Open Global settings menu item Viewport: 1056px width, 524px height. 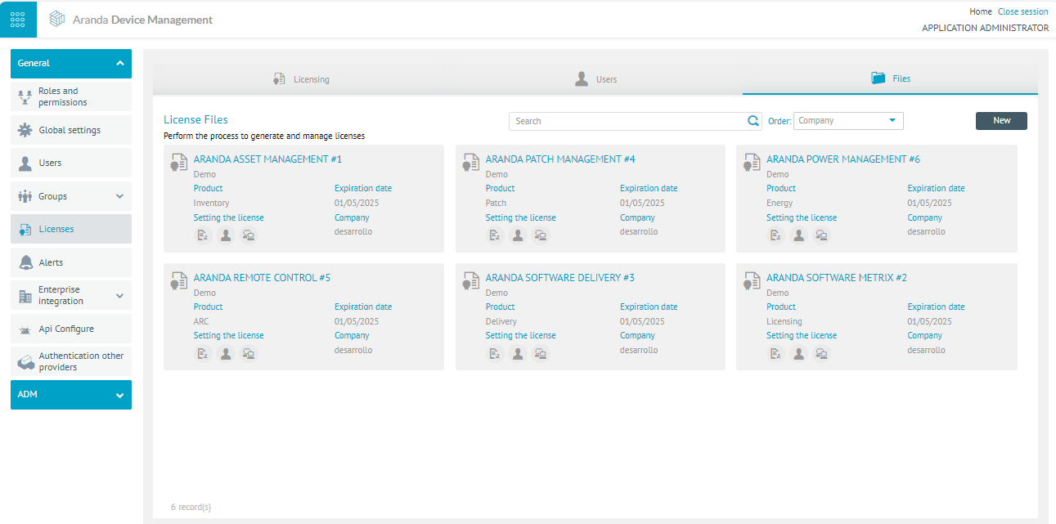click(x=71, y=130)
